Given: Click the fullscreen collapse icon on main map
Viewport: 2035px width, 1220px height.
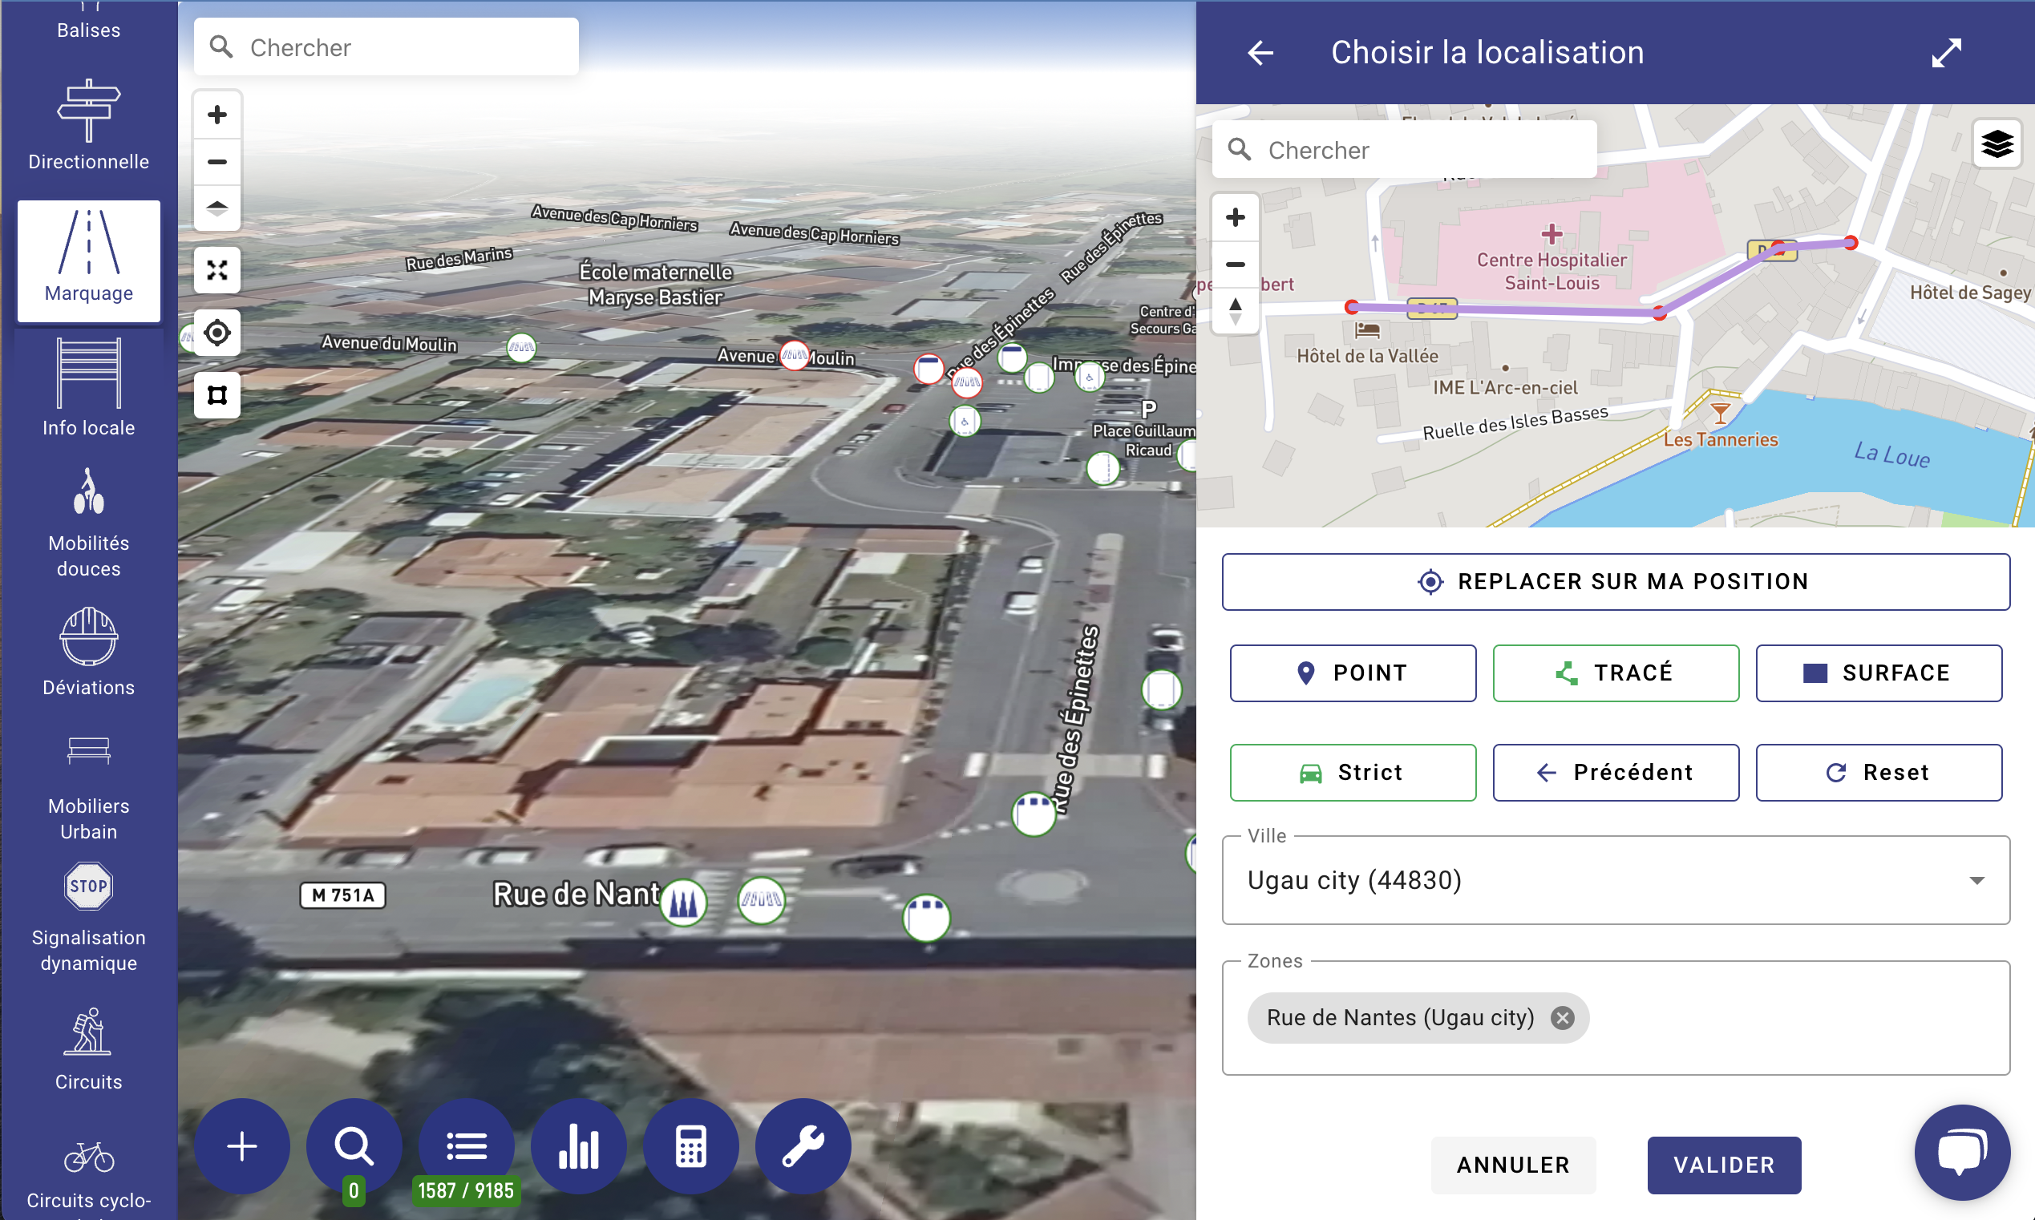Looking at the screenshot, I should tap(217, 270).
